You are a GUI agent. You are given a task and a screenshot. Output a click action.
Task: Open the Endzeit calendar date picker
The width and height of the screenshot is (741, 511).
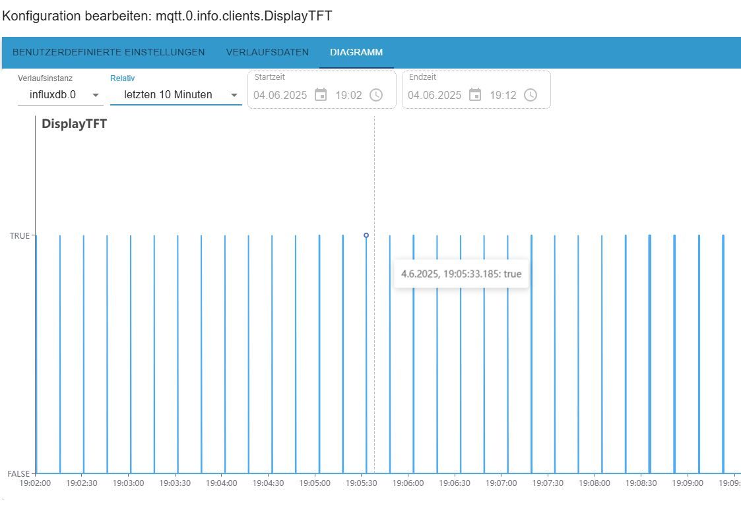[x=475, y=95]
